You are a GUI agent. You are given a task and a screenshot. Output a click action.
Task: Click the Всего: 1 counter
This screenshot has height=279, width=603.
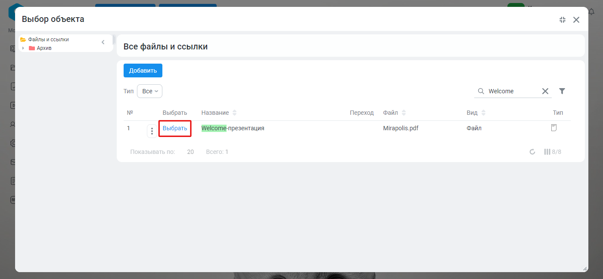tap(217, 152)
